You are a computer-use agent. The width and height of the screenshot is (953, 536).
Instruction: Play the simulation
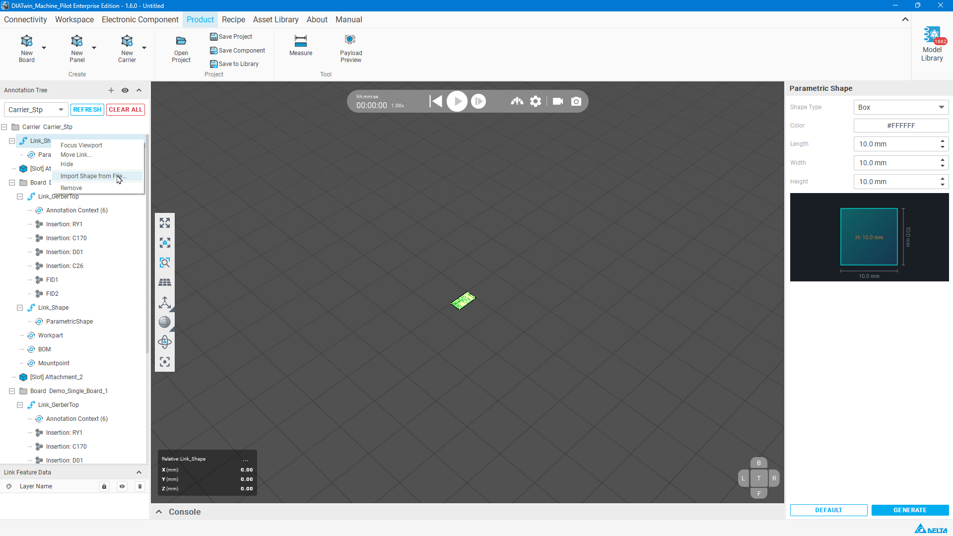(457, 101)
